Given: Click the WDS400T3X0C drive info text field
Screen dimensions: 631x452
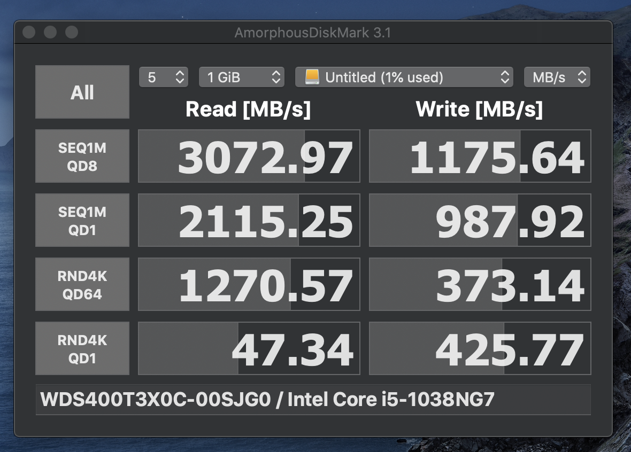Looking at the screenshot, I should [x=313, y=400].
